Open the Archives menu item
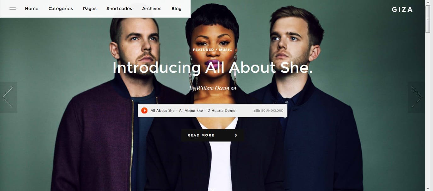 [152, 9]
